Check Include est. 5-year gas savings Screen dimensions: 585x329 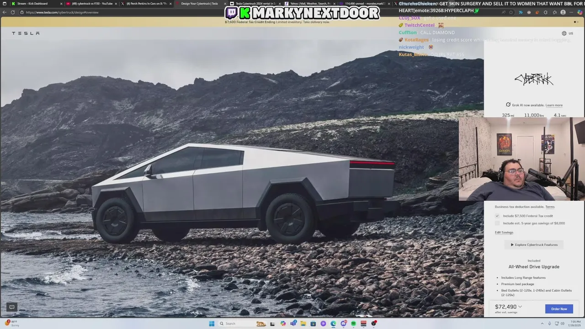pos(497,223)
